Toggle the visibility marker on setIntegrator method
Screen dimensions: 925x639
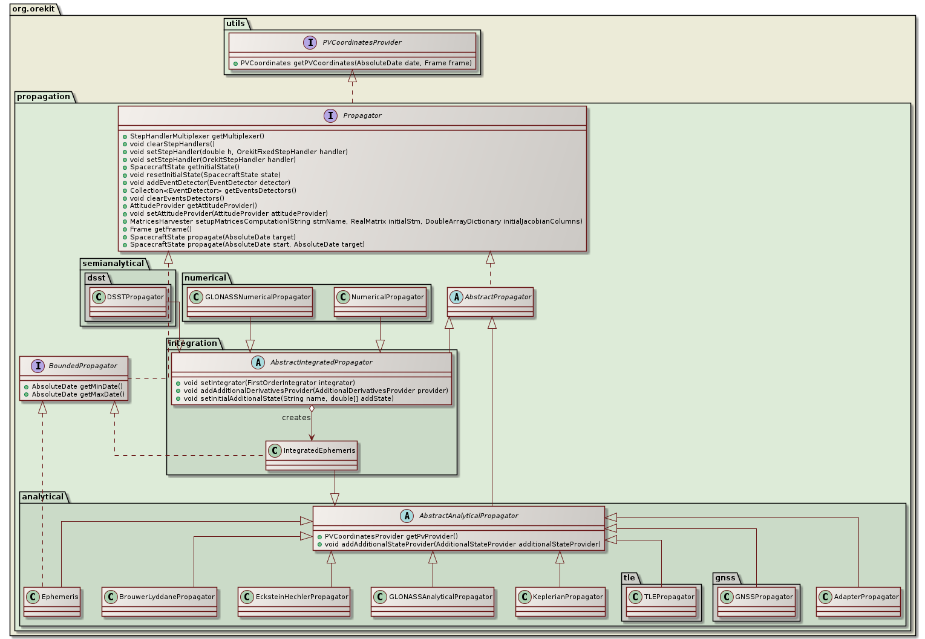pyautogui.click(x=178, y=383)
